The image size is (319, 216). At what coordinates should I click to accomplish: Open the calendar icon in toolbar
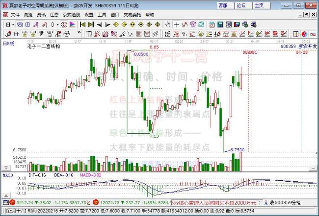[212, 25]
